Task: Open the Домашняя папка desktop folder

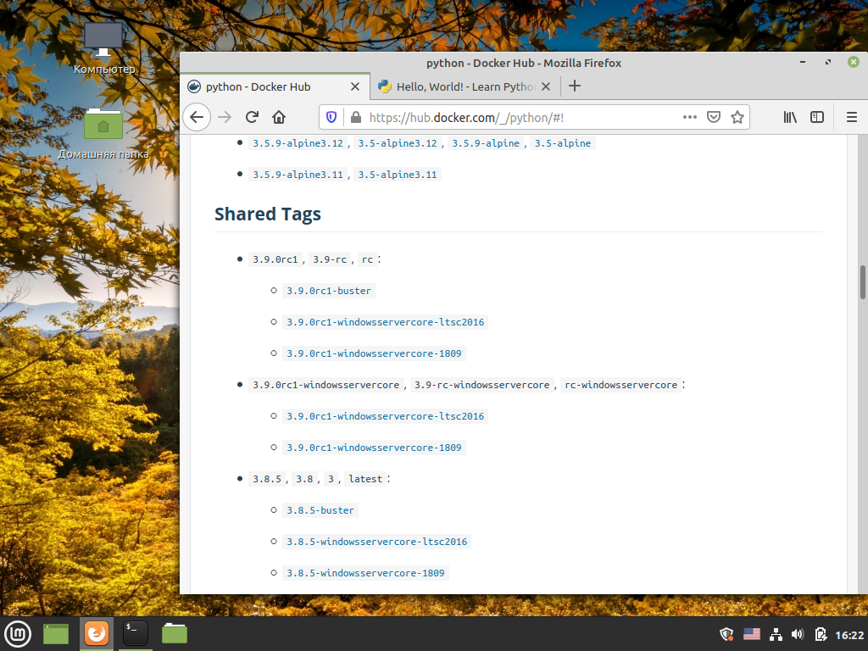Action: [103, 133]
